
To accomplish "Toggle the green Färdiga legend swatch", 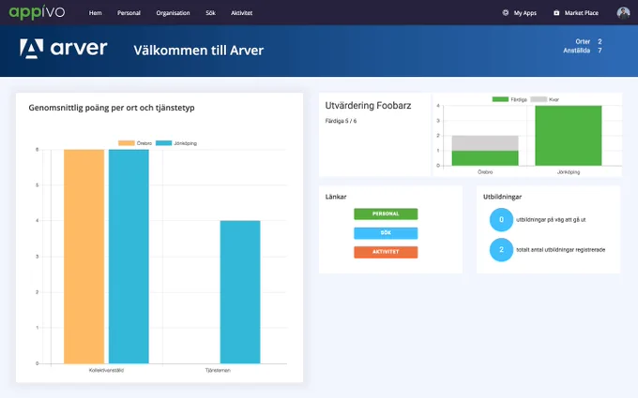I will [500, 99].
